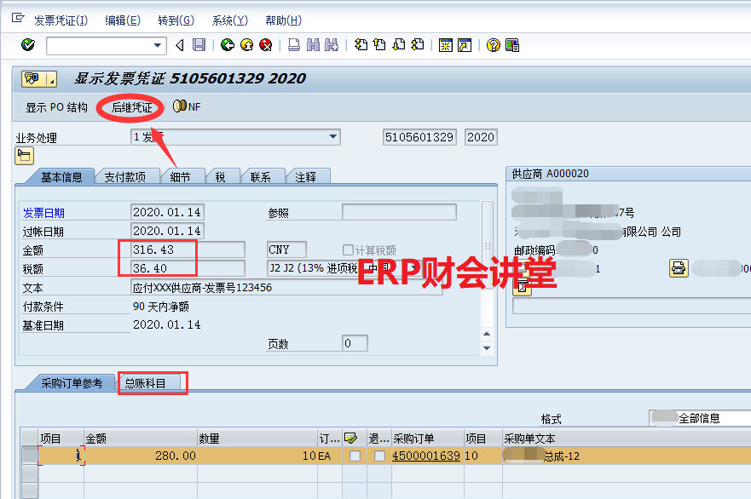Image resolution: width=751 pixels, height=499 pixels.
Task: Click the 金额 field showing 316.43
Action: click(188, 249)
